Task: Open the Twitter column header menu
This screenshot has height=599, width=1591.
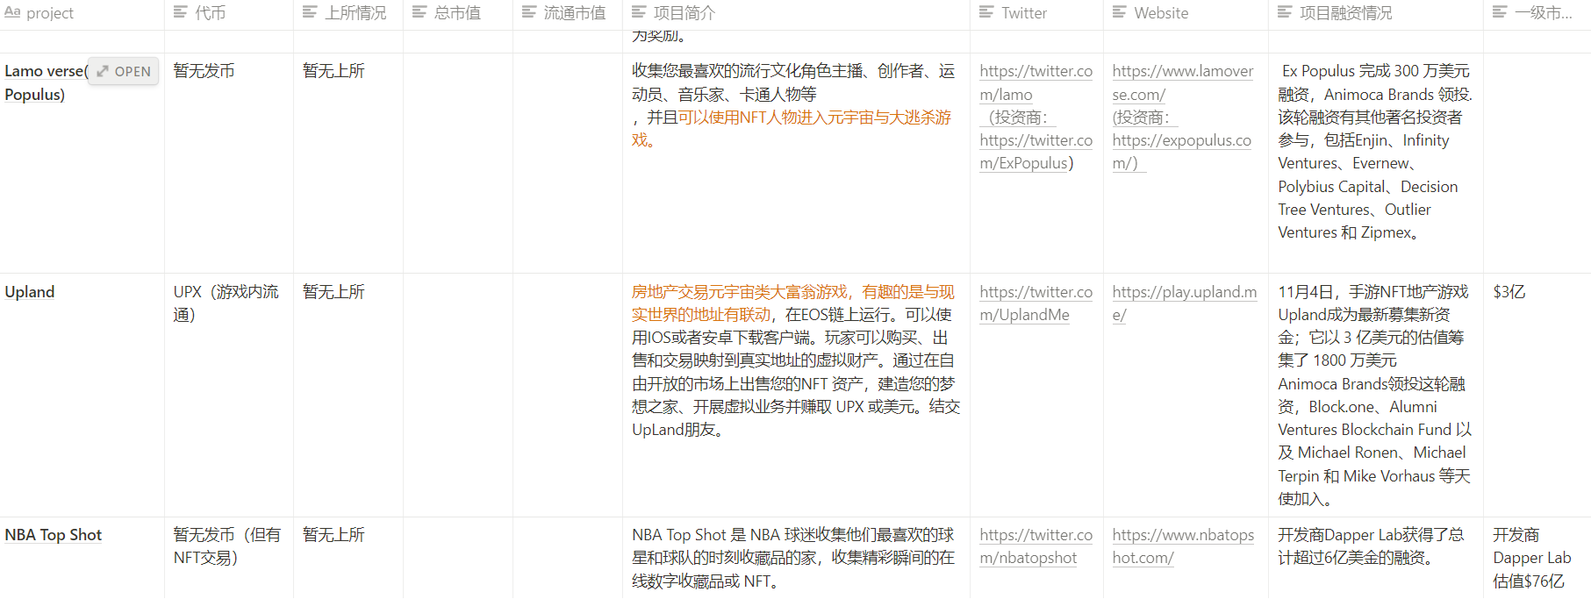Action: [x=1036, y=13]
